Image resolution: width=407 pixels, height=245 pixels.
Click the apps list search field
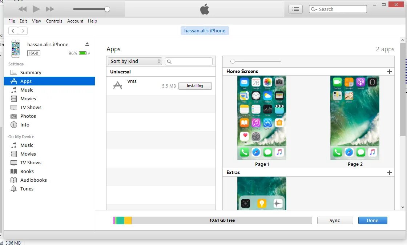click(x=189, y=61)
